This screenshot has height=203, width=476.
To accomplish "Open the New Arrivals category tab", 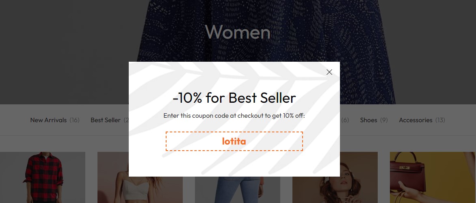I will (x=48, y=120).
